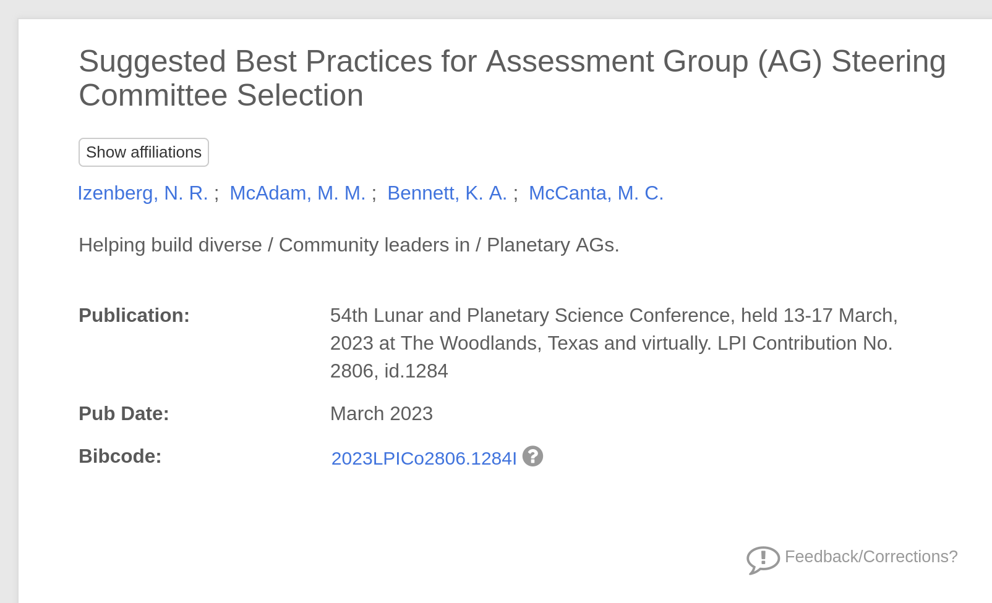Click the speech bubble feedback icon
The image size is (992, 603).
click(763, 559)
